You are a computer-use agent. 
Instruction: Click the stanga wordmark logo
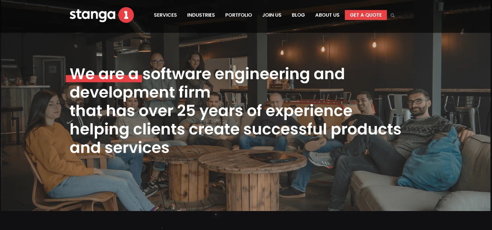tap(92, 15)
